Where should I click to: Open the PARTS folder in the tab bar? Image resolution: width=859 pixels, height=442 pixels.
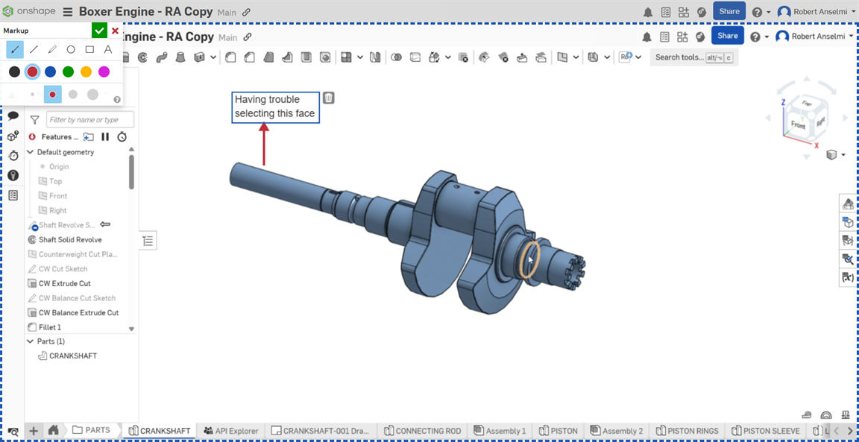pos(91,430)
